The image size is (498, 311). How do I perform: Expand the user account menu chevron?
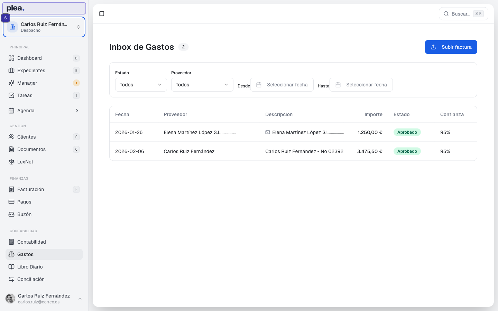pos(80,299)
